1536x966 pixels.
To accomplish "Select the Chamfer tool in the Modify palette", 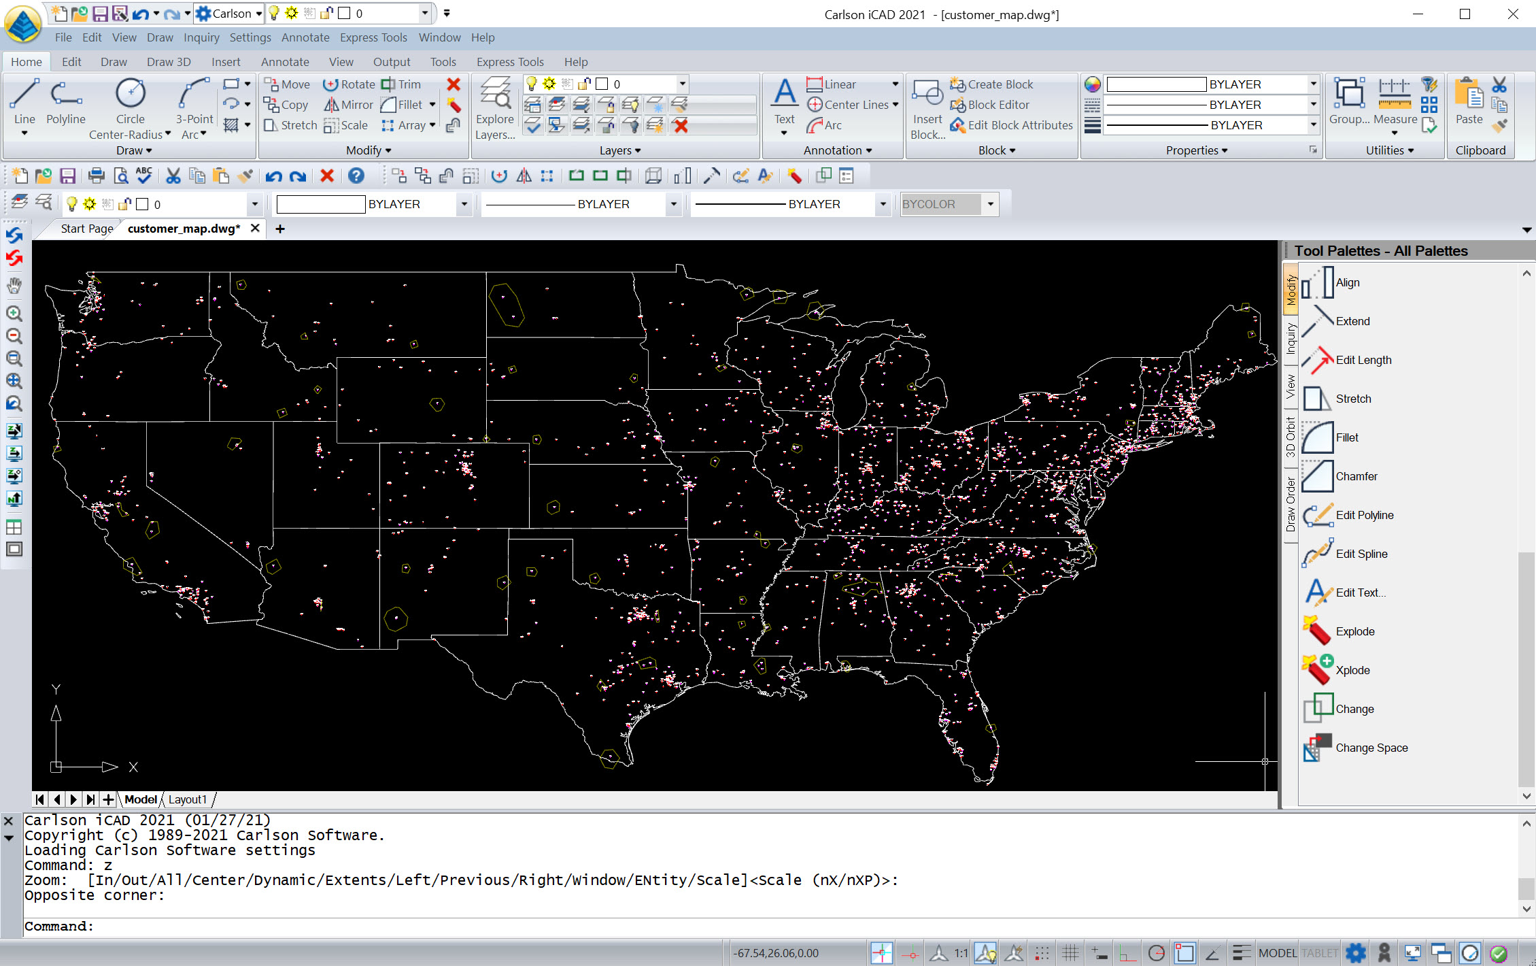I will coord(1356,476).
